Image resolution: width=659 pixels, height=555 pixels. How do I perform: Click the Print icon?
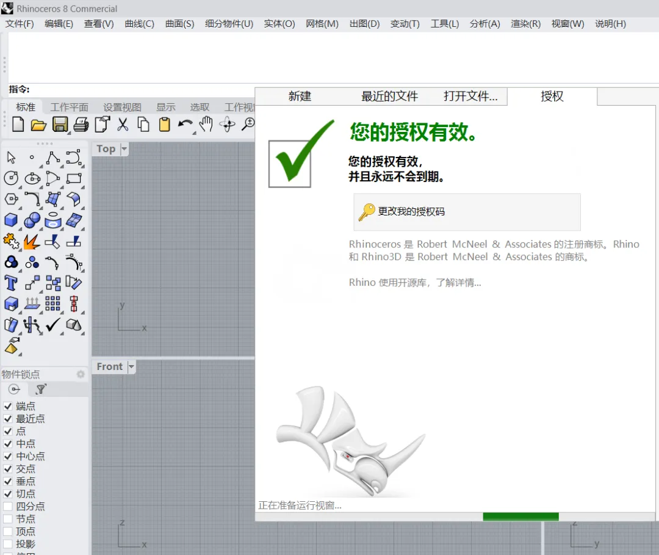tap(81, 125)
